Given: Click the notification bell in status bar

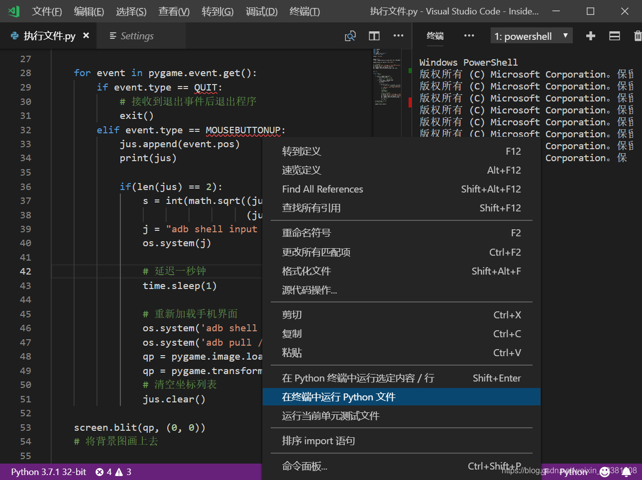Looking at the screenshot, I should tap(627, 472).
